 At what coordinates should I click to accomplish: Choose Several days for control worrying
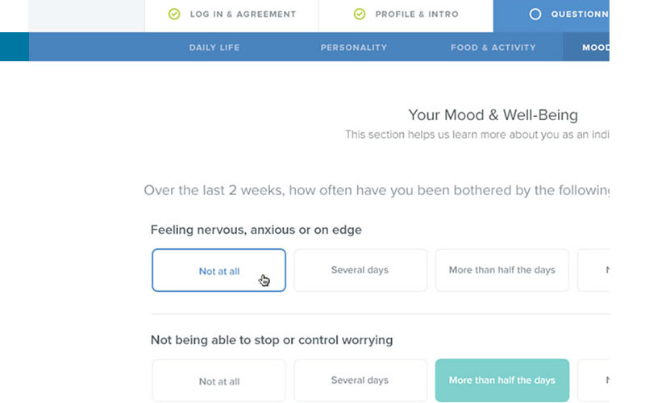(360, 380)
